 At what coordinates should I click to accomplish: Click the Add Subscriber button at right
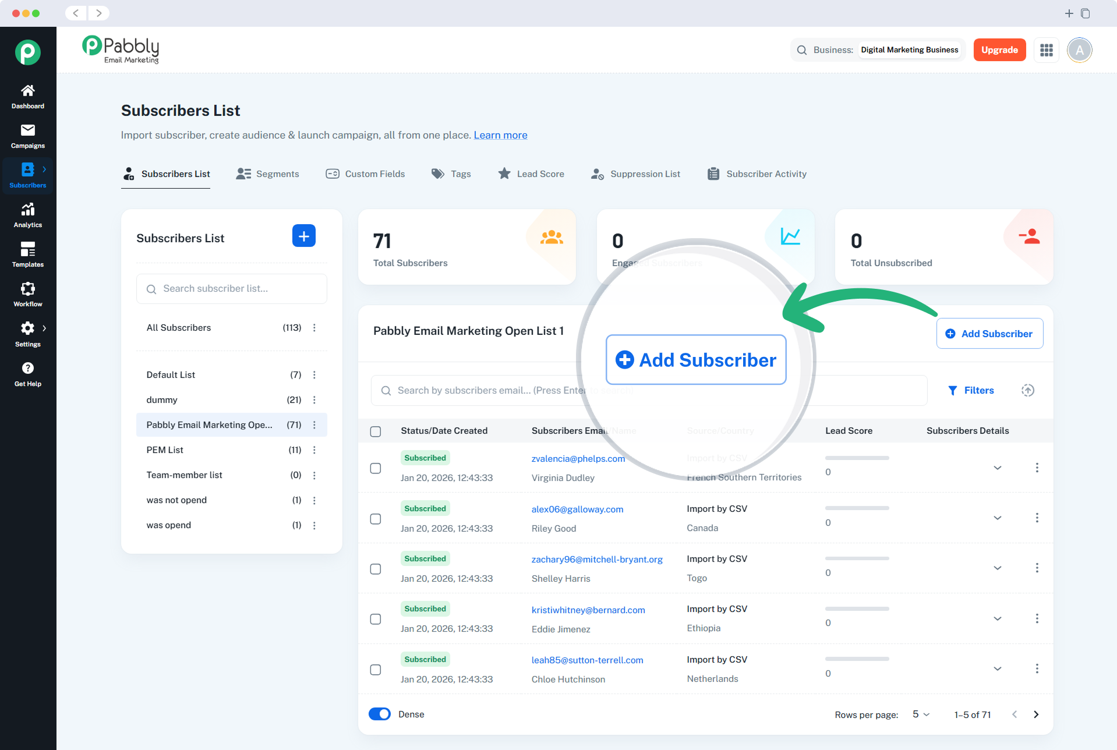pos(989,334)
